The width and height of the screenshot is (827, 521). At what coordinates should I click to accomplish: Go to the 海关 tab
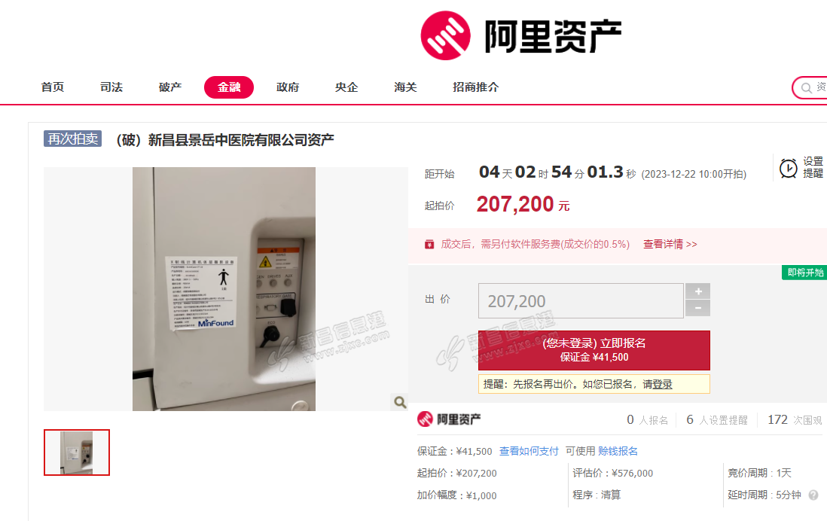tap(405, 87)
